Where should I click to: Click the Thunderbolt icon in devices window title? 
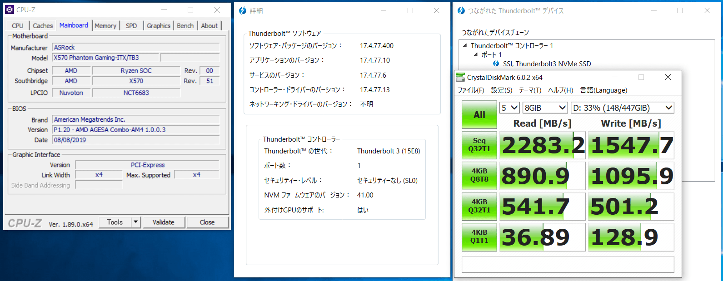coord(461,10)
